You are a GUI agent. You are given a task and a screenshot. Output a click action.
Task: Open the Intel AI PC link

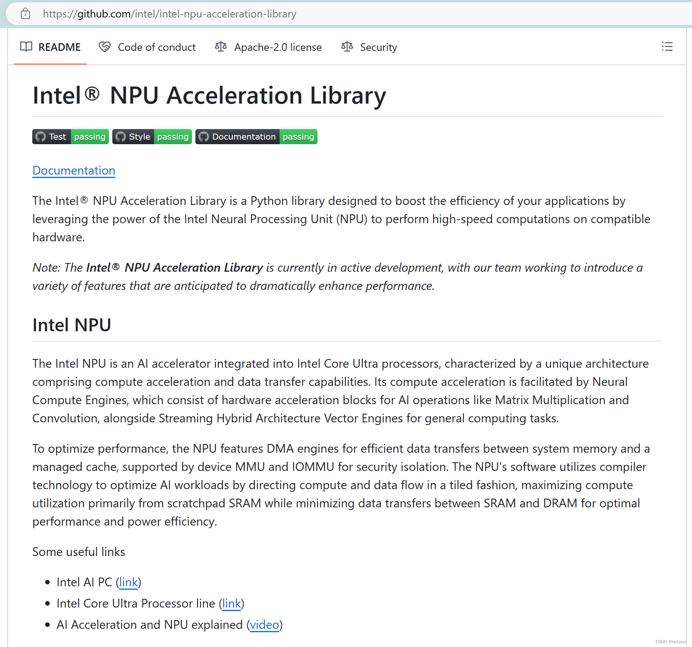point(128,582)
